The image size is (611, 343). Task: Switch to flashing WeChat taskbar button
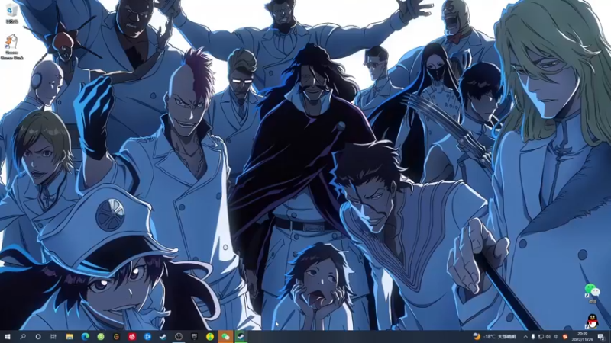coord(225,336)
